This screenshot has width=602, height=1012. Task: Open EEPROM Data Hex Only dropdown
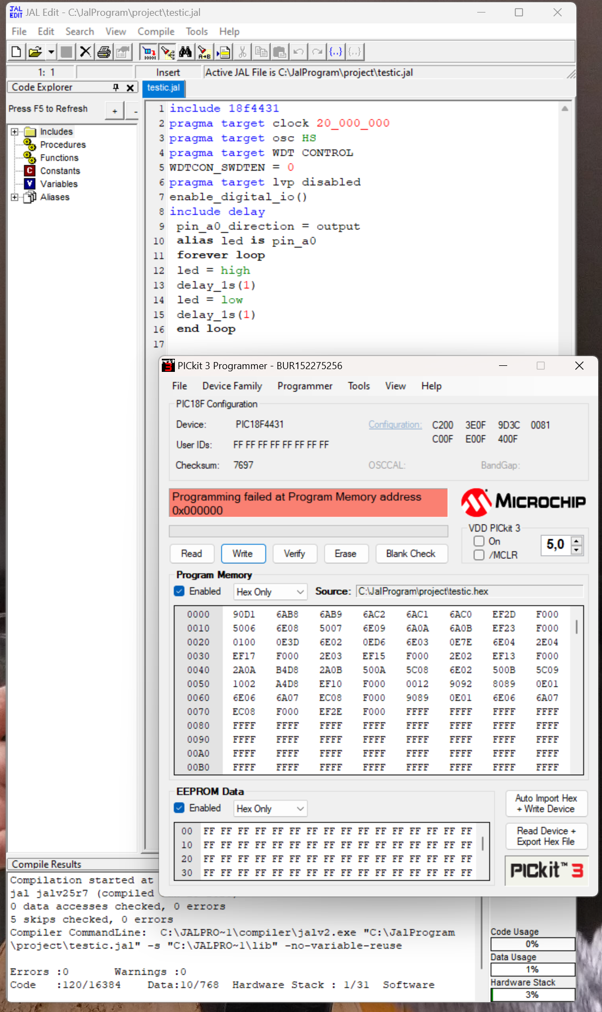click(x=271, y=809)
